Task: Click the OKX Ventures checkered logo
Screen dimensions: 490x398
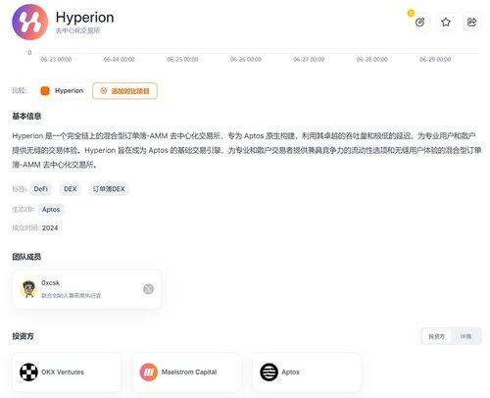Action: pyautogui.click(x=28, y=372)
